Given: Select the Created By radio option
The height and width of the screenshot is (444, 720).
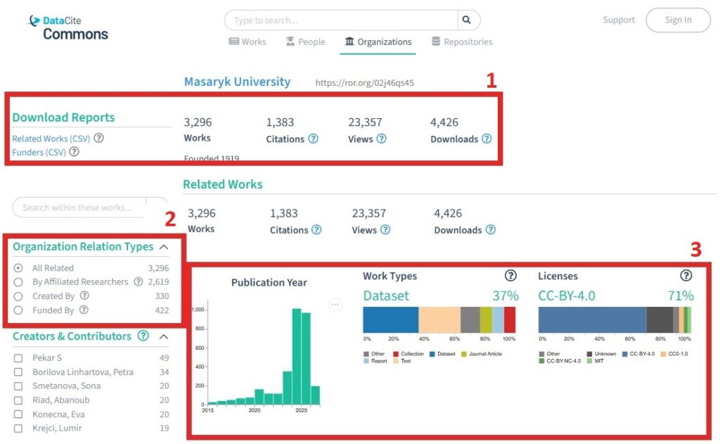Looking at the screenshot, I should [18, 296].
